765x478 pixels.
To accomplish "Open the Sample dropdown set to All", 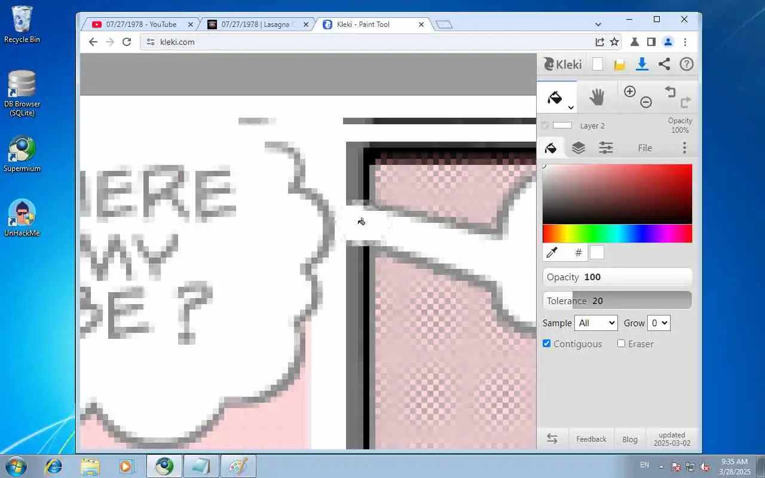I will pyautogui.click(x=596, y=323).
